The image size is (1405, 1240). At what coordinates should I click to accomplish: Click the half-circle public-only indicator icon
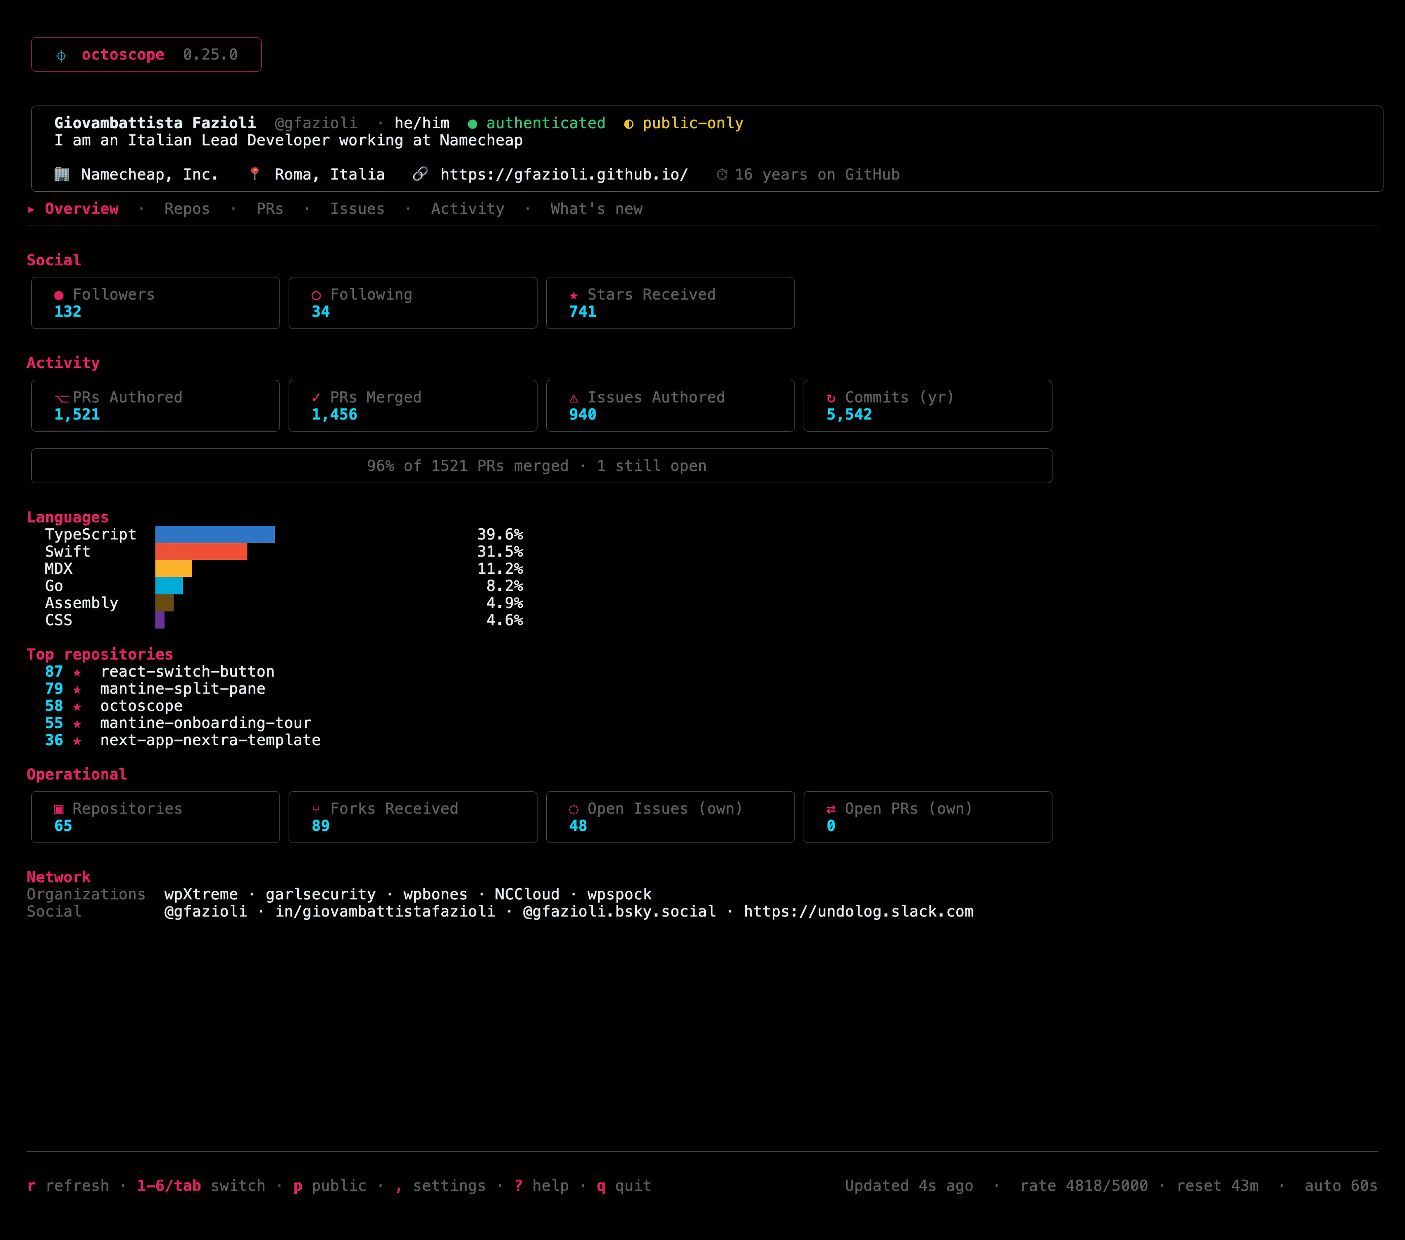tap(628, 124)
